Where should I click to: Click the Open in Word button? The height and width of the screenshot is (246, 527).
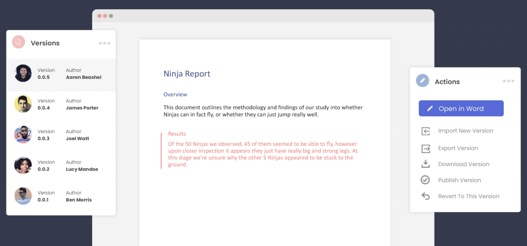(461, 108)
